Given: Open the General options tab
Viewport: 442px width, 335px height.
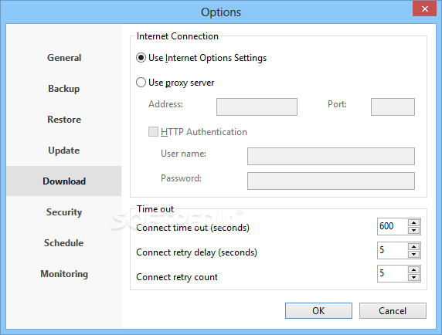Looking at the screenshot, I should click(x=64, y=58).
